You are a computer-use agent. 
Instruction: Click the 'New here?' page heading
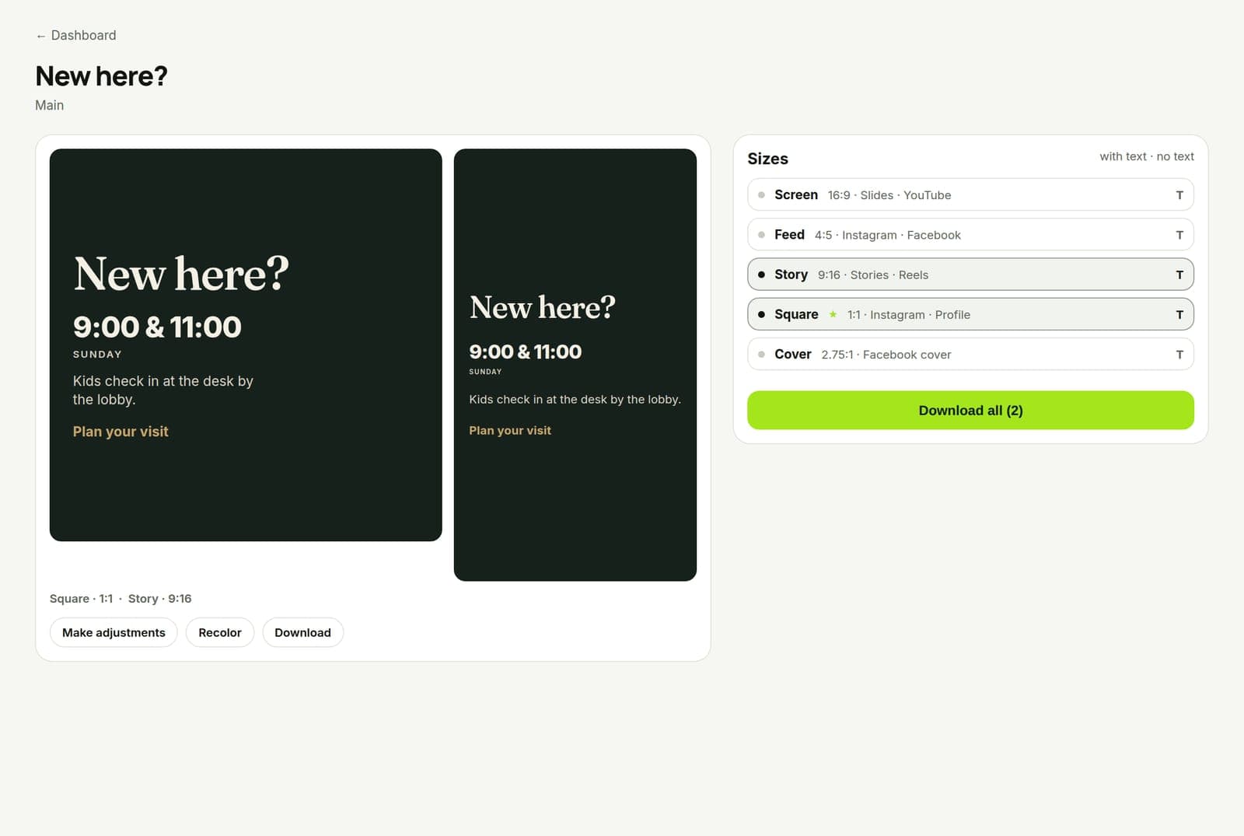101,76
